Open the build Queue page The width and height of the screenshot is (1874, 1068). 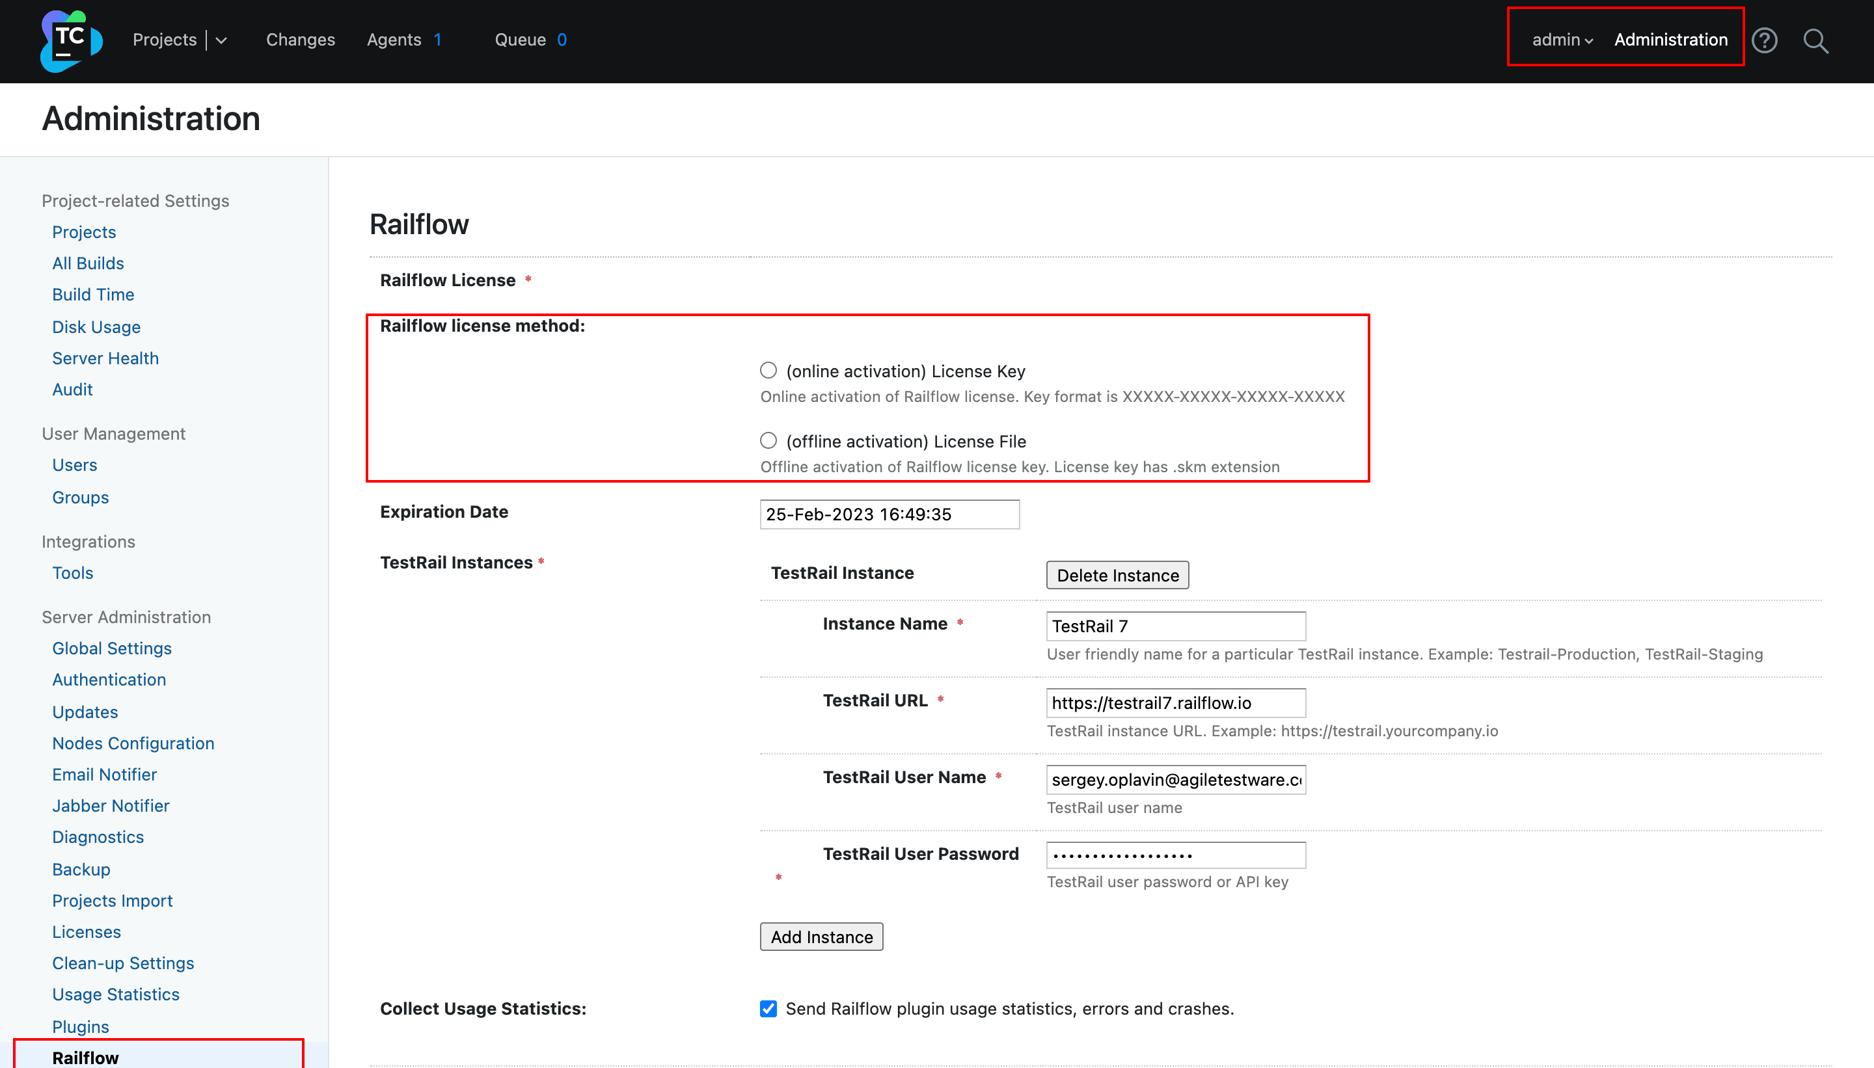(x=520, y=40)
